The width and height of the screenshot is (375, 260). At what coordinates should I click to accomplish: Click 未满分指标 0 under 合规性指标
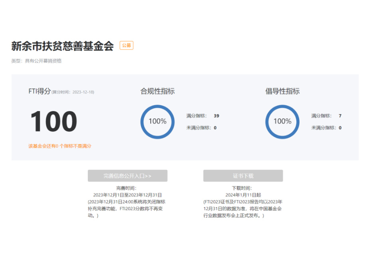(x=201, y=128)
